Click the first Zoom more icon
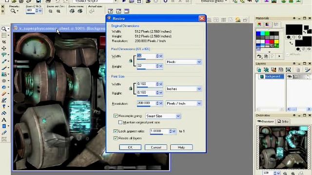Image resolution: width=312 pixels, height=175 pixels. coord(72,11)
